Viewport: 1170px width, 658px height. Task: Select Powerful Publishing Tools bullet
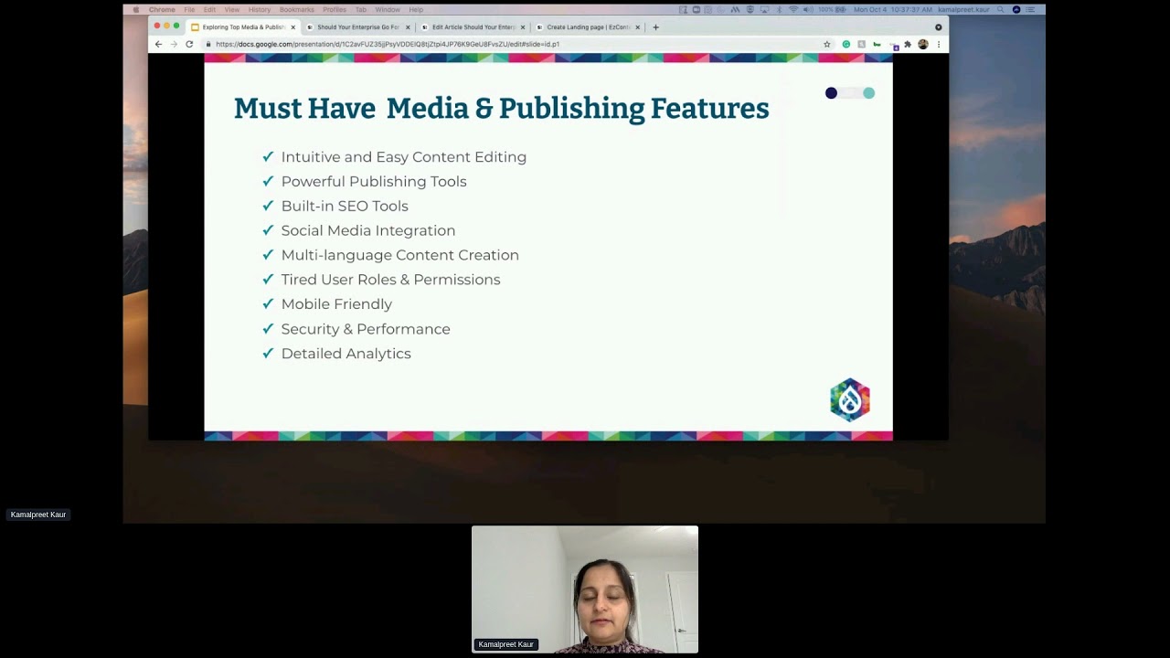click(x=374, y=182)
